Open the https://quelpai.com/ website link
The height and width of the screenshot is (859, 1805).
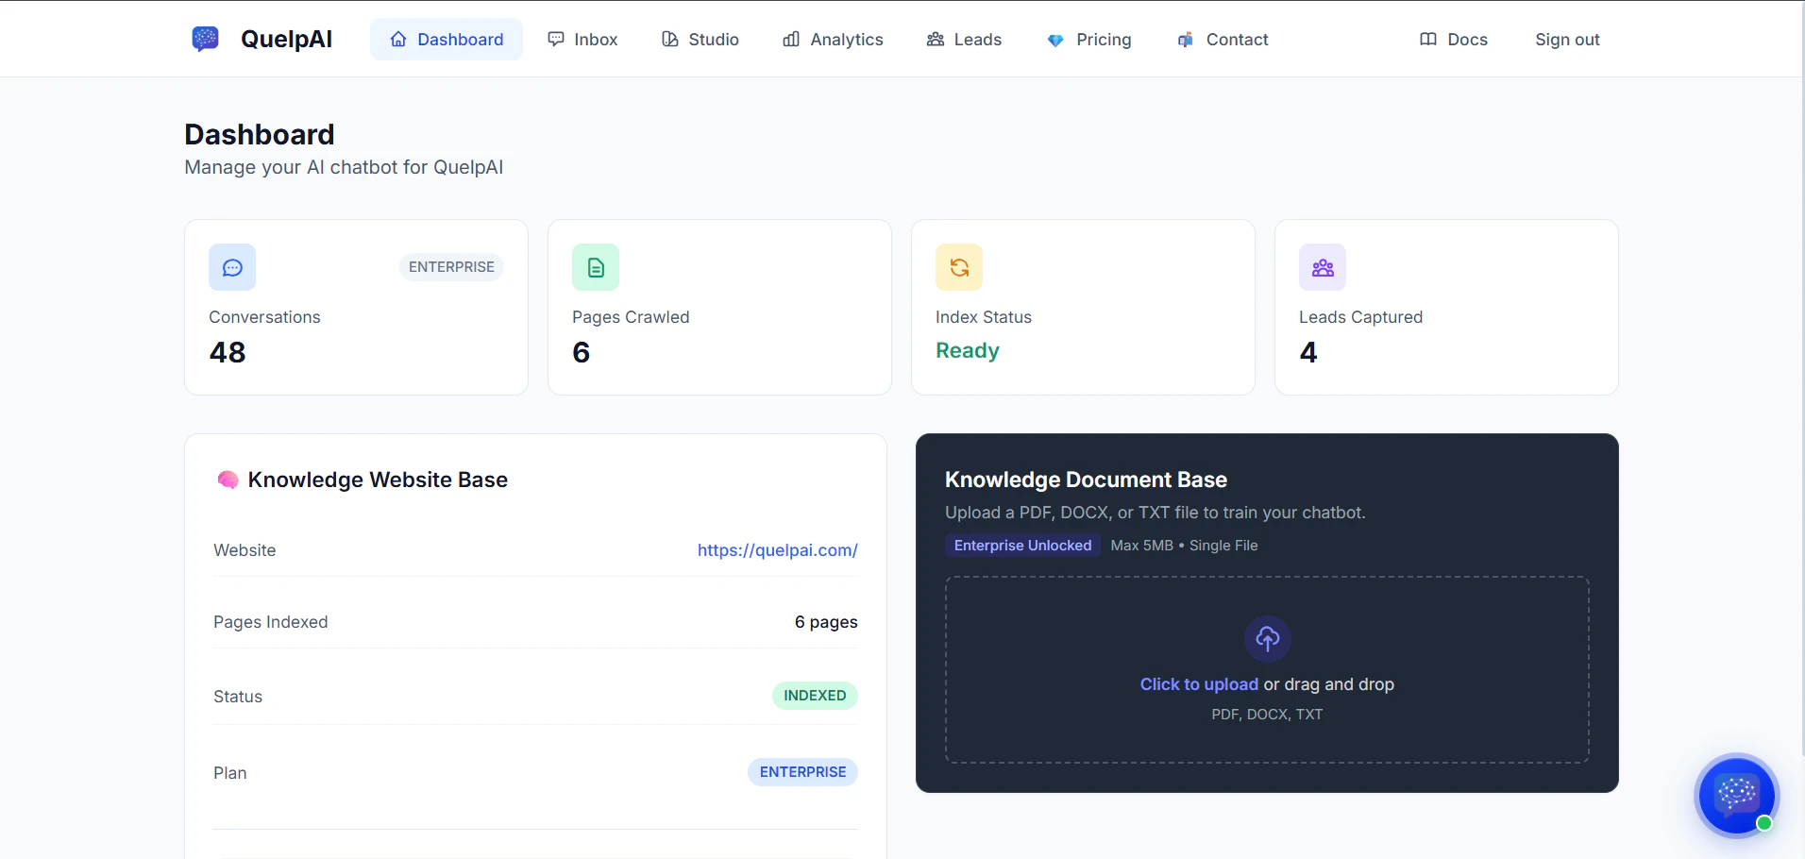click(x=777, y=550)
